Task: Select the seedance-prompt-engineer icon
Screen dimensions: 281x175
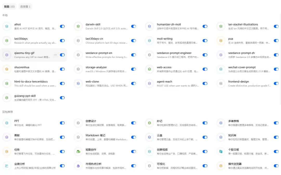Action: [x=149, y=55]
